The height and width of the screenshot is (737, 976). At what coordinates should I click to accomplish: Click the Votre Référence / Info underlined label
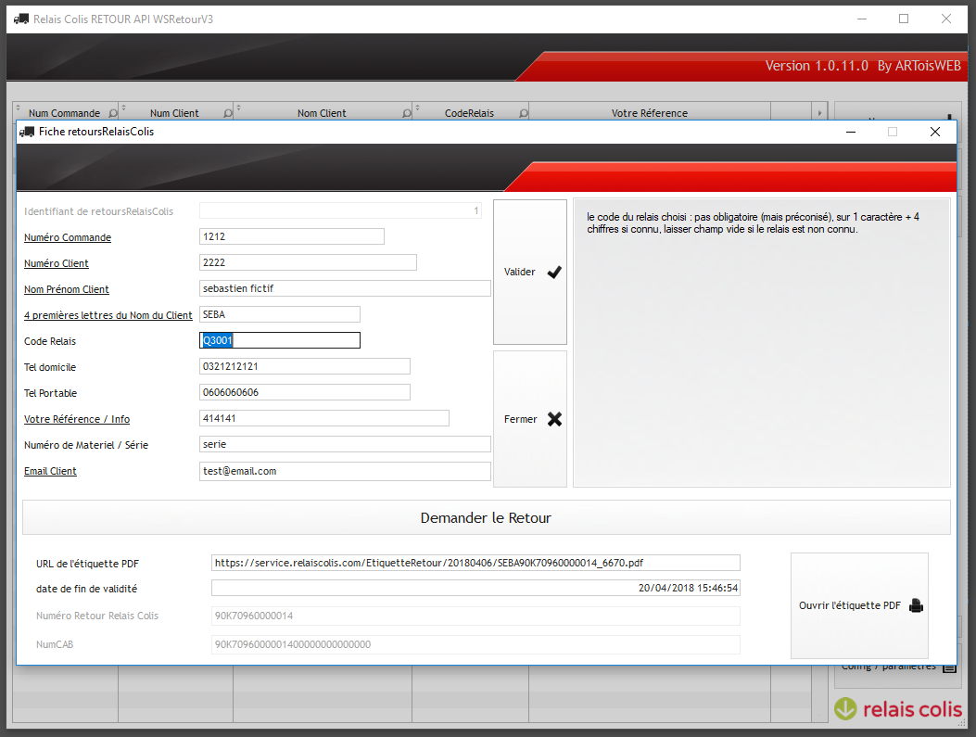pyautogui.click(x=77, y=419)
